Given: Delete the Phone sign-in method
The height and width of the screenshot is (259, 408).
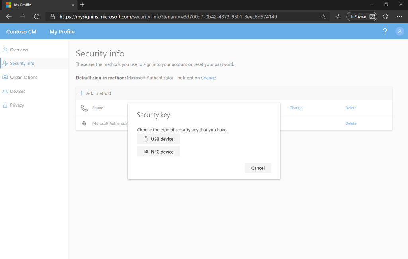Looking at the screenshot, I should click(x=351, y=108).
